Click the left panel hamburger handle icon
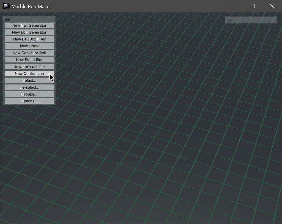This screenshot has height=224, width=282. (7, 19)
